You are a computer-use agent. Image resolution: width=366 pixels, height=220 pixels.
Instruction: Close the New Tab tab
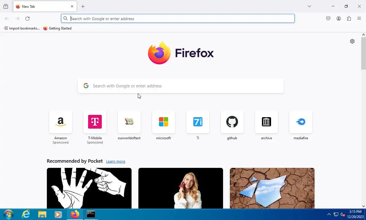(72, 6)
